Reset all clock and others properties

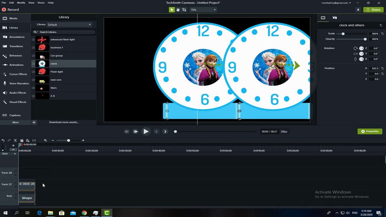pyautogui.click(x=381, y=25)
